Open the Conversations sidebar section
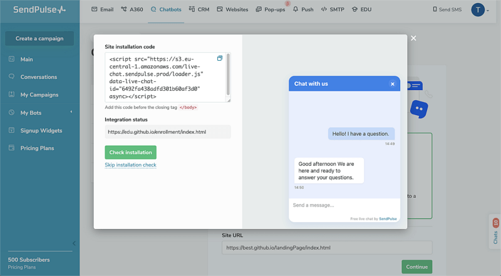This screenshot has height=276, width=501. click(38, 77)
